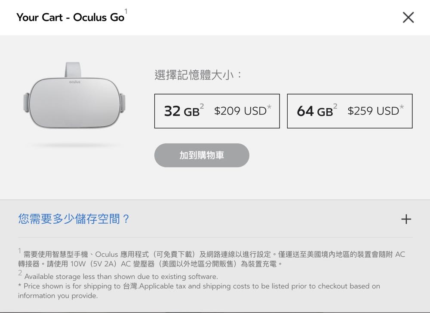Click the Oculus Go headset image
Viewport: 430px width, 313px height.
[x=75, y=102]
